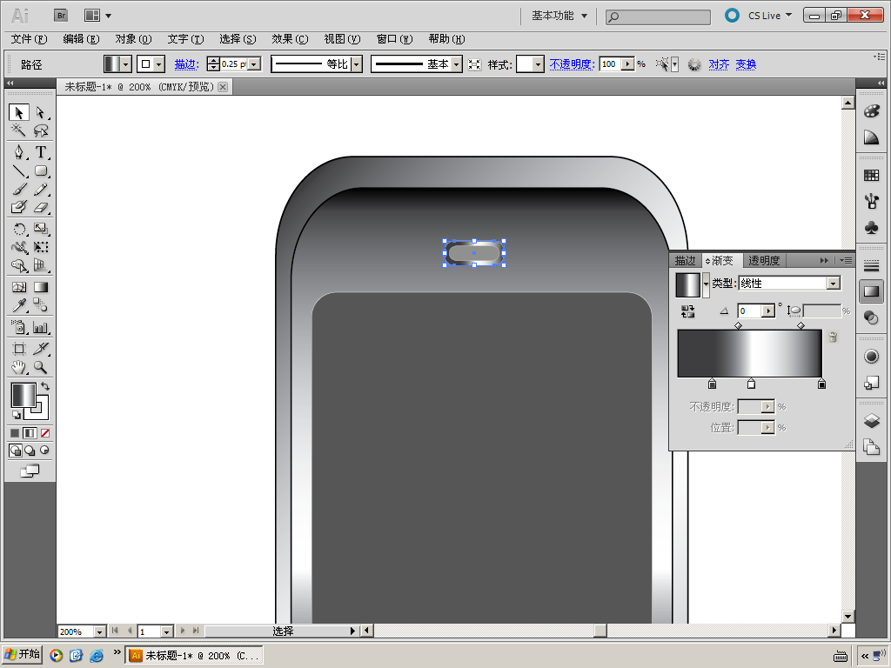891x668 pixels.
Task: Open the 200% zoom level dropdown
Action: (99, 631)
